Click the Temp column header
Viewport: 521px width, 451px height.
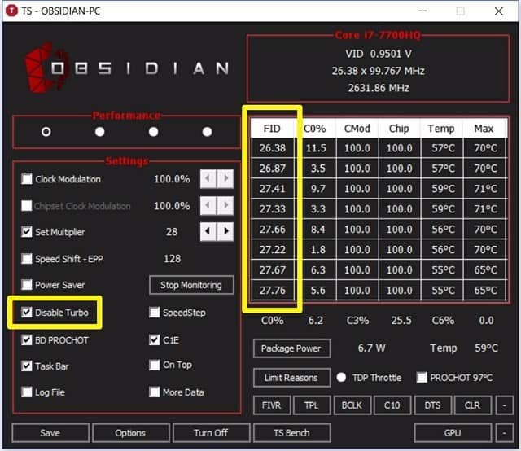[x=441, y=129]
